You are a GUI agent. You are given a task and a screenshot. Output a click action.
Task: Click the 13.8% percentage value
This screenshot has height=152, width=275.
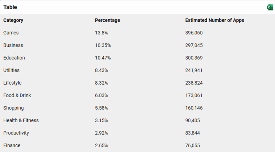click(x=102, y=33)
